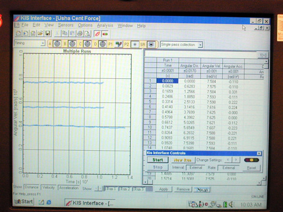The image size is (283, 212).
Task: Click the volume speaker tray icon
Action: tap(231, 204)
